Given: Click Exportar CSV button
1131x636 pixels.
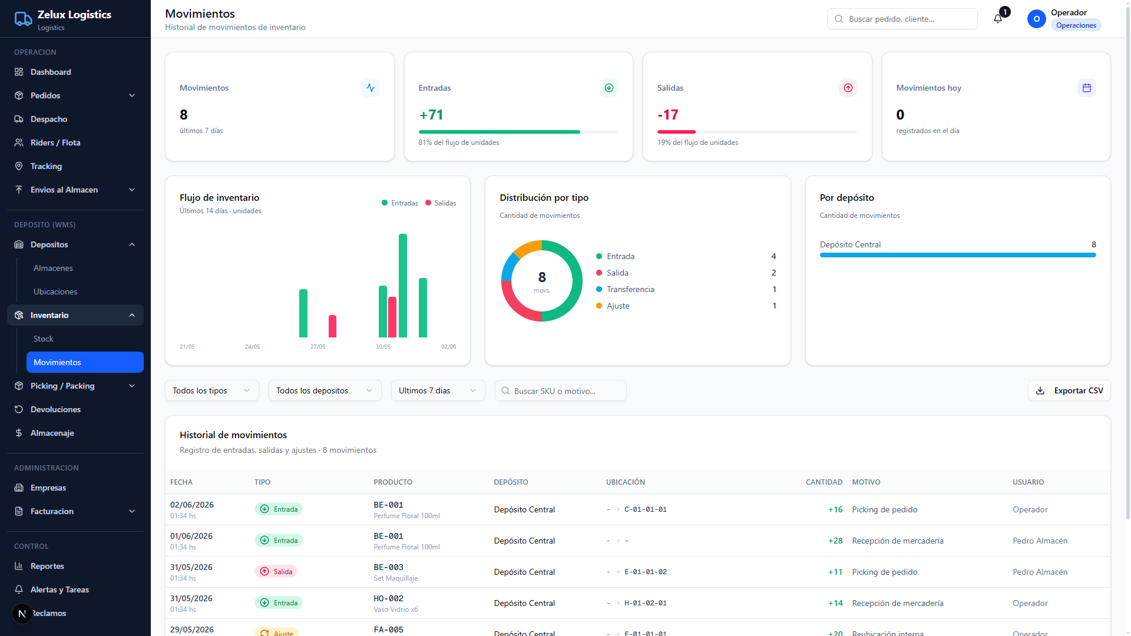Looking at the screenshot, I should click(x=1069, y=390).
